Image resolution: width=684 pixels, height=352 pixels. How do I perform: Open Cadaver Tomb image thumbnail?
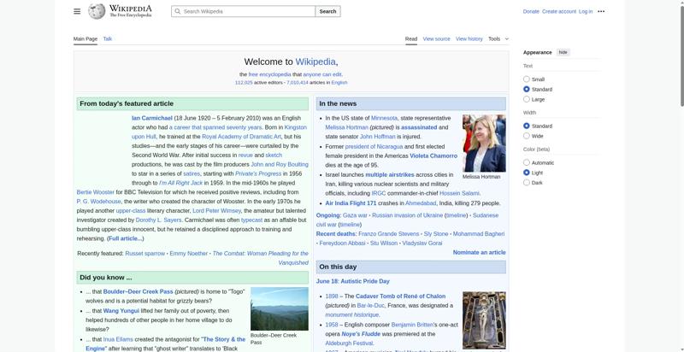tap(484, 320)
